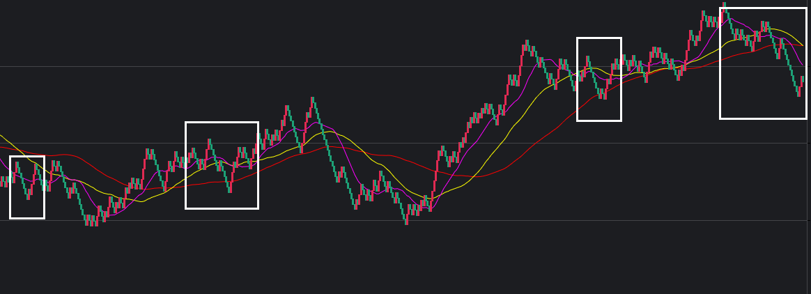Viewport: 811px width, 294px height.
Task: Click the top horizontal gridline
Action: click(279, 66)
